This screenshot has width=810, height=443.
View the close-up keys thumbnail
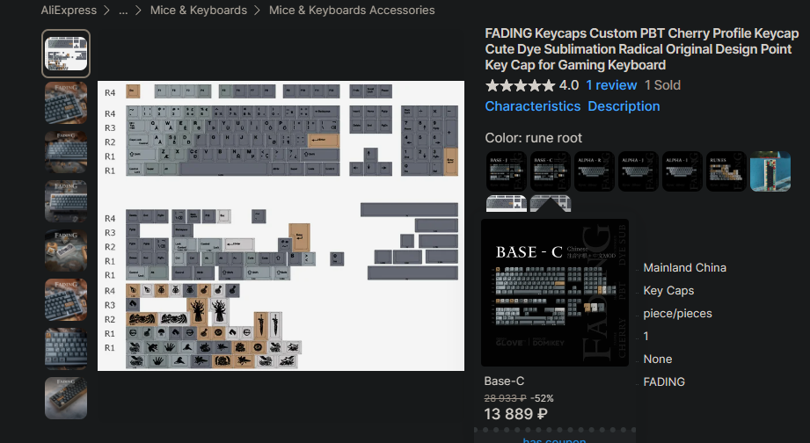[66, 349]
